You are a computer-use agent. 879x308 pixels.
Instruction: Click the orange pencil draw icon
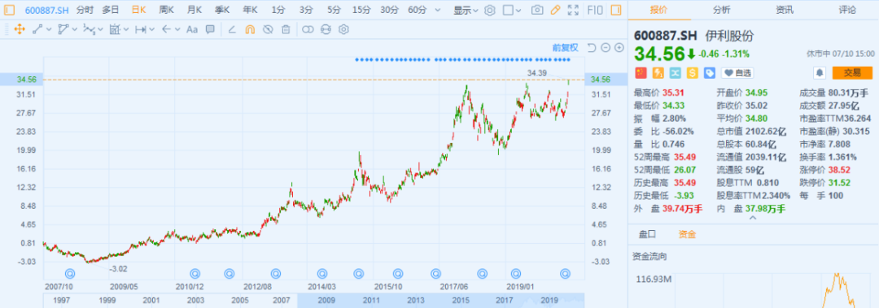555,10
